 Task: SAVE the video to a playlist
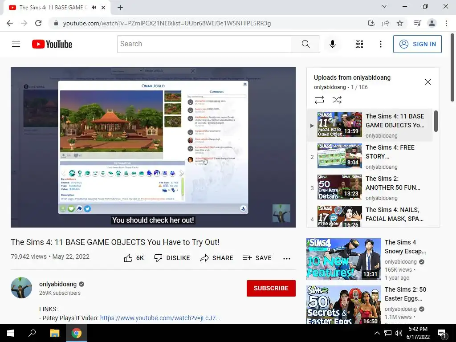[x=257, y=258]
